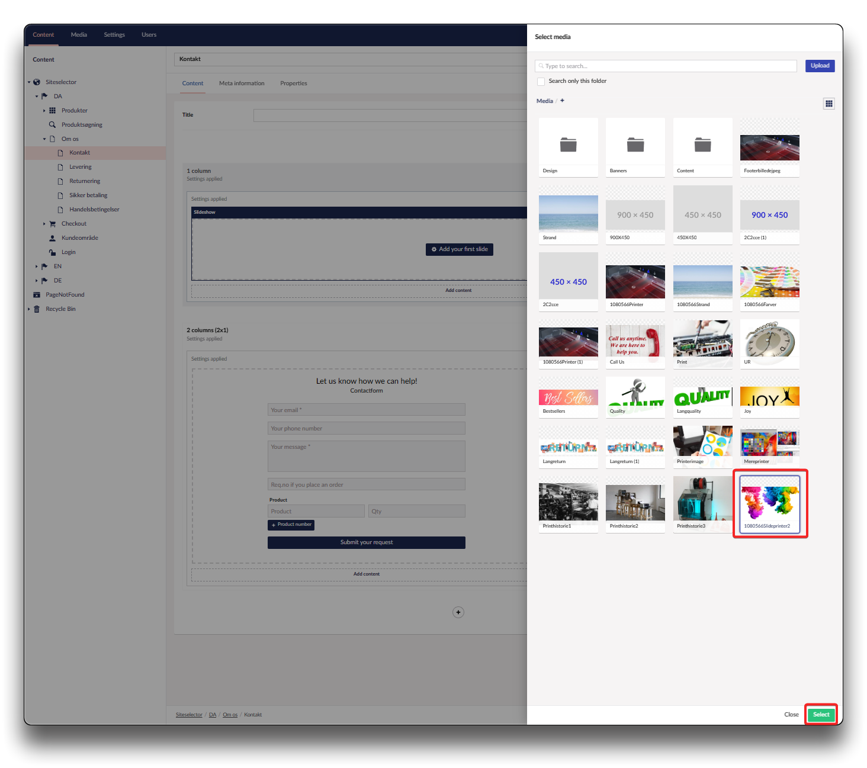Expand the Produkter tree node

44,111
